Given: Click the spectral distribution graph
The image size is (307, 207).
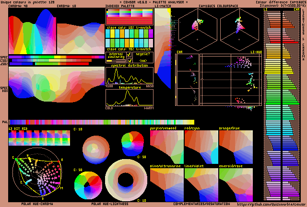Looking at the screenshot, I should [x=129, y=76].
